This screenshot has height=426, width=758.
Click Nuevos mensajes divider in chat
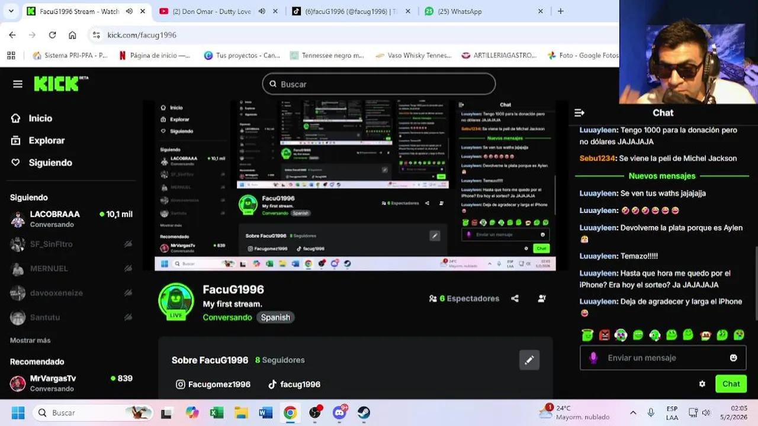point(662,176)
